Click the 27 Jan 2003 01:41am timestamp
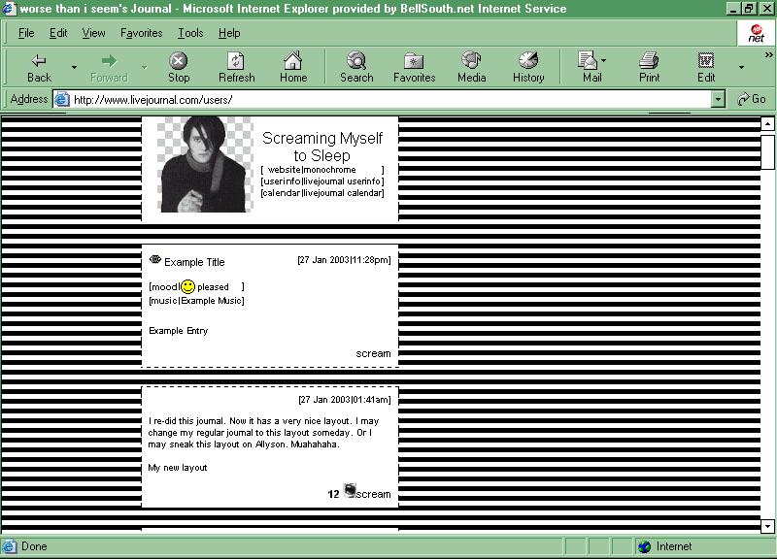This screenshot has width=777, height=559. click(x=345, y=400)
